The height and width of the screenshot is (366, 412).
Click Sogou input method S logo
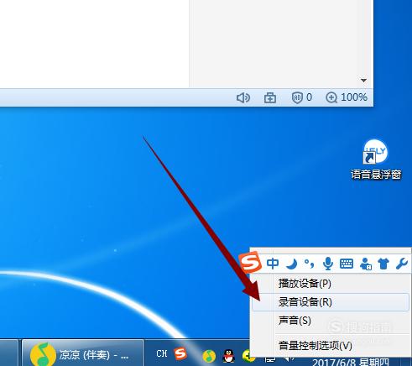(x=250, y=262)
